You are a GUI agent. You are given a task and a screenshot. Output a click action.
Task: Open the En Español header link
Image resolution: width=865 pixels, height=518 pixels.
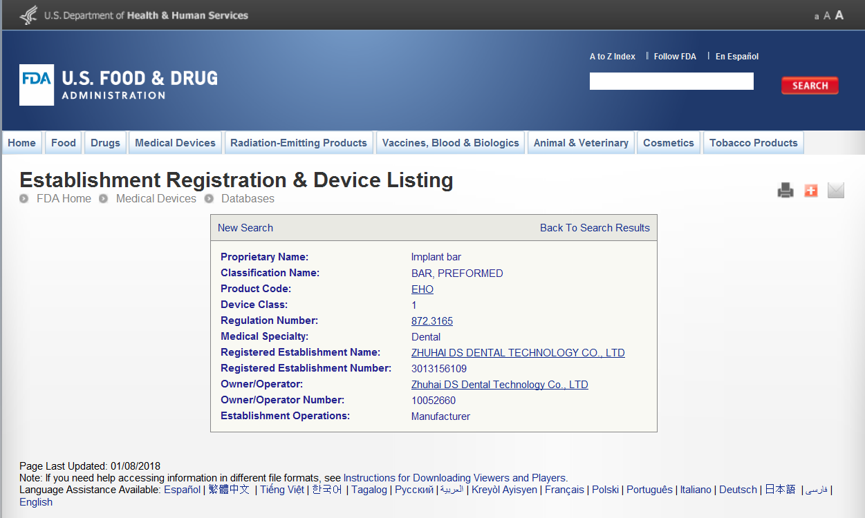737,57
